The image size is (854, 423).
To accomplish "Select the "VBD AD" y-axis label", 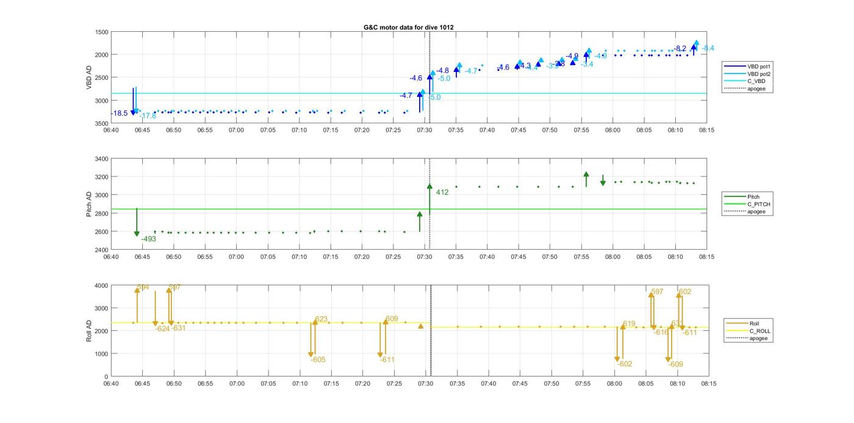I will [89, 78].
